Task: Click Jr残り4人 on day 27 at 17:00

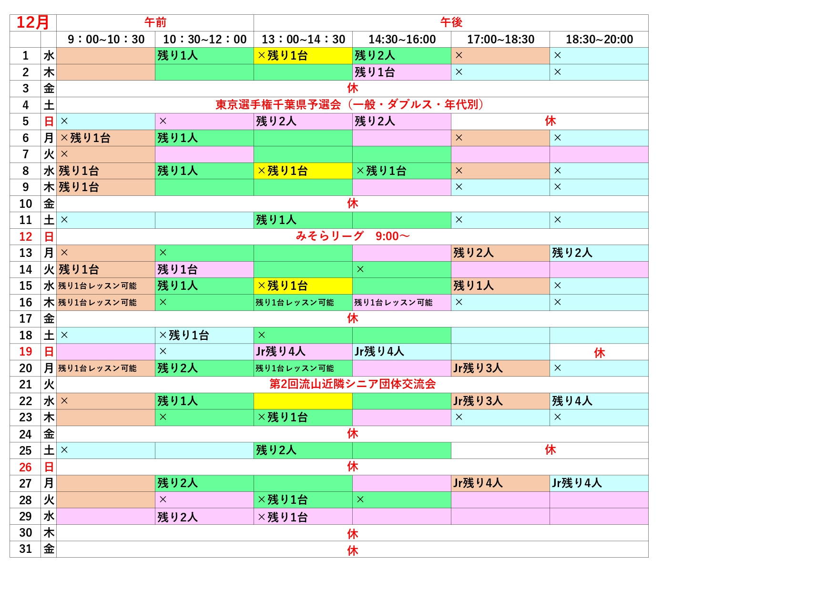Action: point(478,483)
